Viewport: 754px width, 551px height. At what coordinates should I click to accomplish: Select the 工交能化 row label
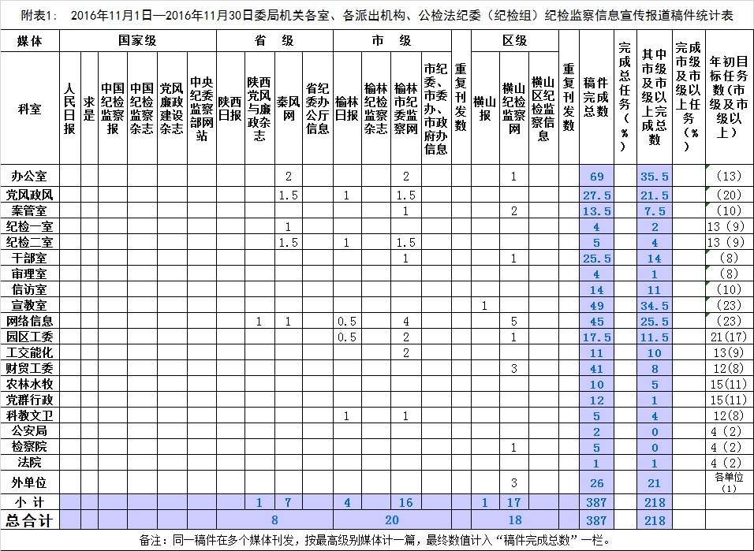[30, 352]
